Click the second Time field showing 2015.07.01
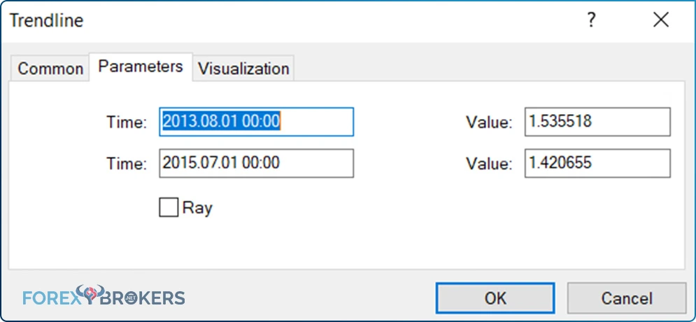 [256, 163]
